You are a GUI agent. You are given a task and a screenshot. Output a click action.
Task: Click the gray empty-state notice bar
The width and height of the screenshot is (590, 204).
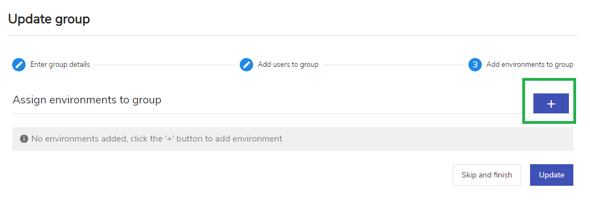point(293,139)
